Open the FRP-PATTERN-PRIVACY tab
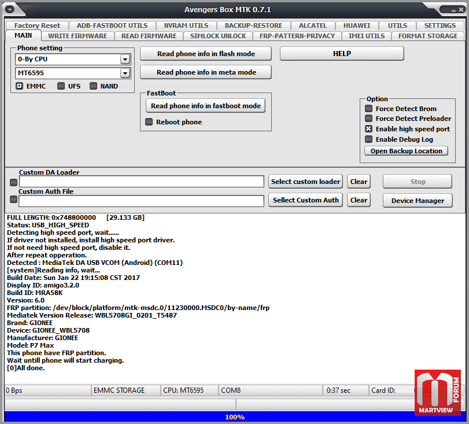 [297, 36]
